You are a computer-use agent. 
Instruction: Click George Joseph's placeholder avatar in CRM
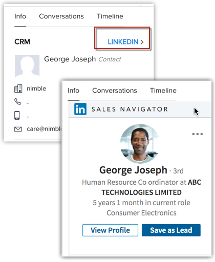click(x=27, y=66)
